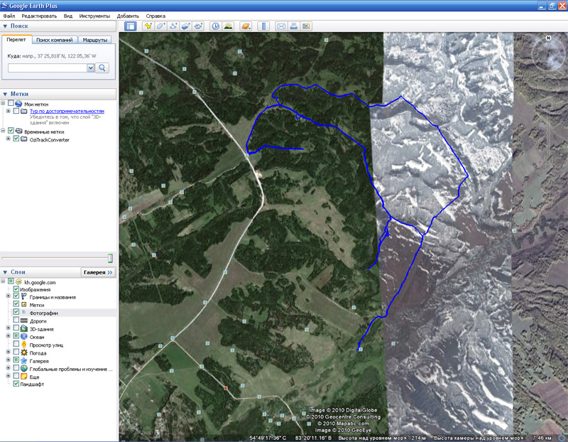This screenshot has width=568, height=442.
Task: Select the Add Polygon tool
Action: 160,26
